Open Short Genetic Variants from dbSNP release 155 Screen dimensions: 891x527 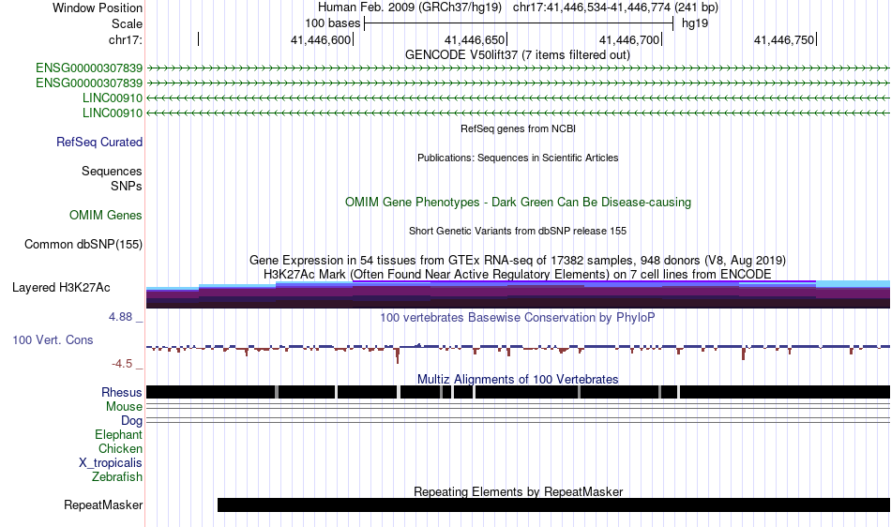(518, 231)
